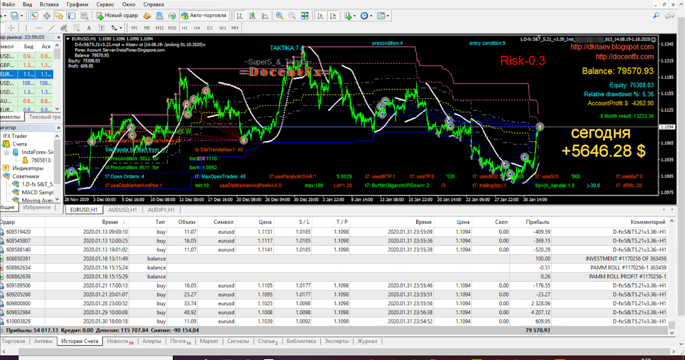The width and height of the screenshot is (685, 360).
Task: Toggle the Авто-торговля auto-trading button
Action: point(204,15)
